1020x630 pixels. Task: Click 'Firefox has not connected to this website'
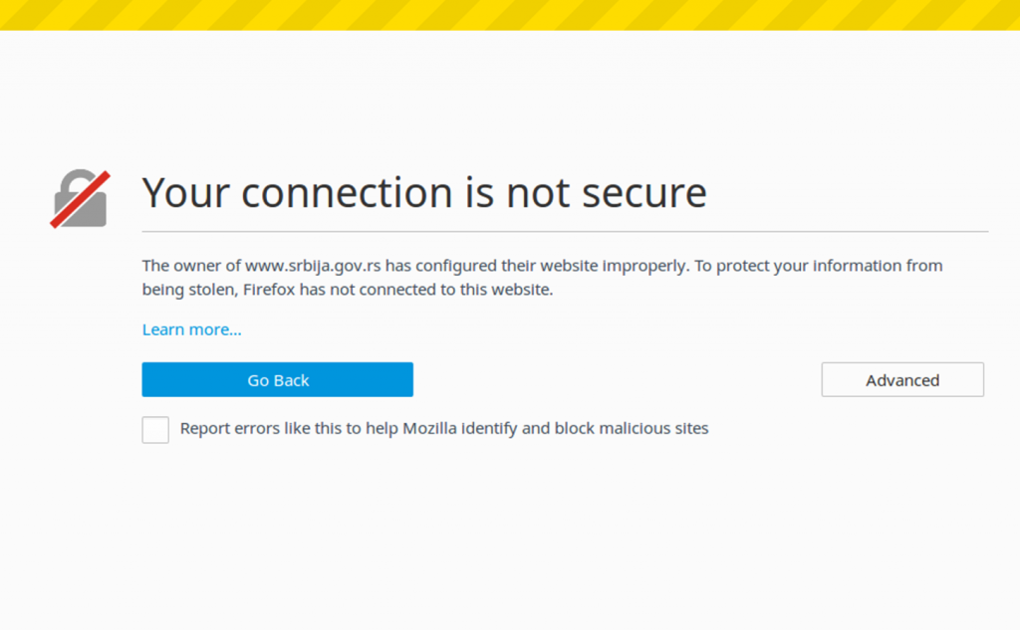point(398,290)
